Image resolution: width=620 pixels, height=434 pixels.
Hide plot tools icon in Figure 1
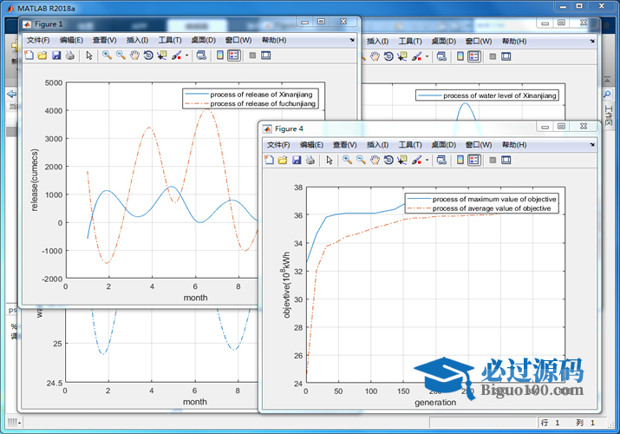(252, 56)
